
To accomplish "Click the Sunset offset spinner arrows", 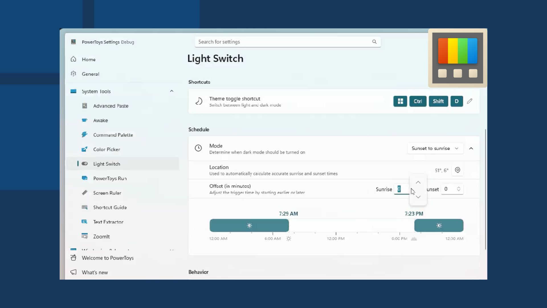I will 459,189.
